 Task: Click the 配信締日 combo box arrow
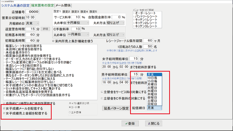pos(161,108)
